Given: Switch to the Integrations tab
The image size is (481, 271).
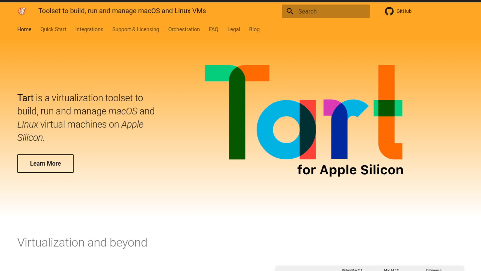Looking at the screenshot, I should 89,29.
